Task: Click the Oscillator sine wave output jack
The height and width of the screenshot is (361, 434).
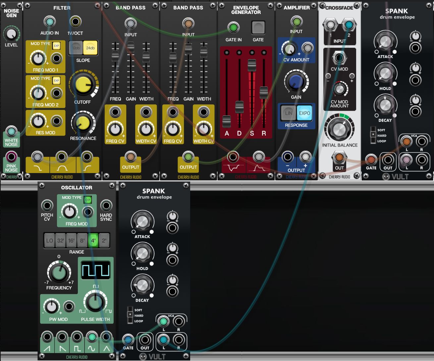Action: point(92,337)
